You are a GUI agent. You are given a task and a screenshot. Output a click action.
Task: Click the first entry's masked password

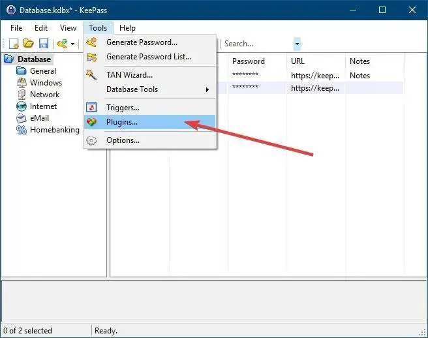tap(245, 74)
